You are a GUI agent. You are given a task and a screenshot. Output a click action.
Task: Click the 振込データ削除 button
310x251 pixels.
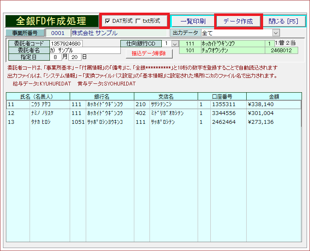click(x=149, y=53)
